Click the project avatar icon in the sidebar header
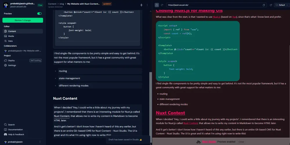 6,5
